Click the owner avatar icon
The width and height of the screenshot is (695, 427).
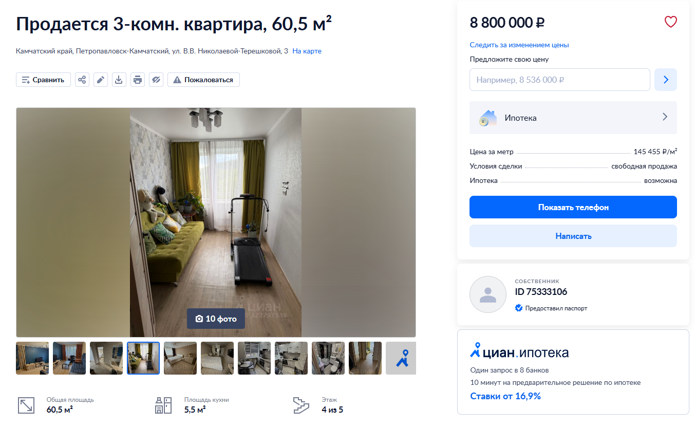[487, 294]
